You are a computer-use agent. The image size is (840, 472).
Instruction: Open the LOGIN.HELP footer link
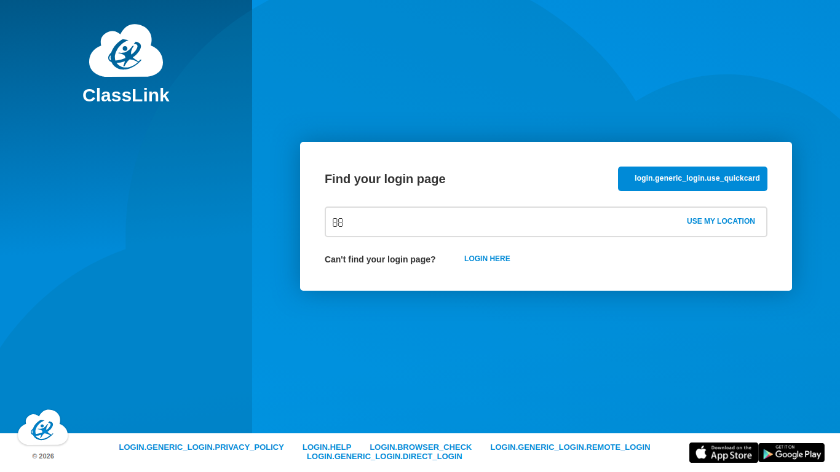point(327,447)
